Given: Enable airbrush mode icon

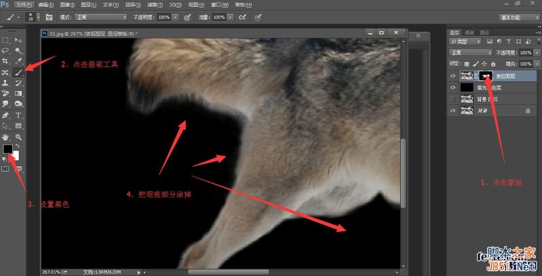Looking at the screenshot, I should click(243, 18).
